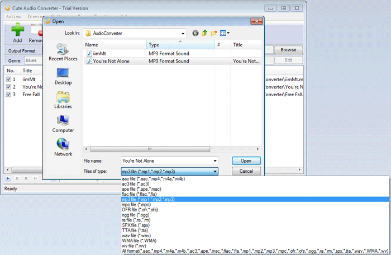Choose mpc file type option
This screenshot has width=391, height=255.
[x=255, y=205]
